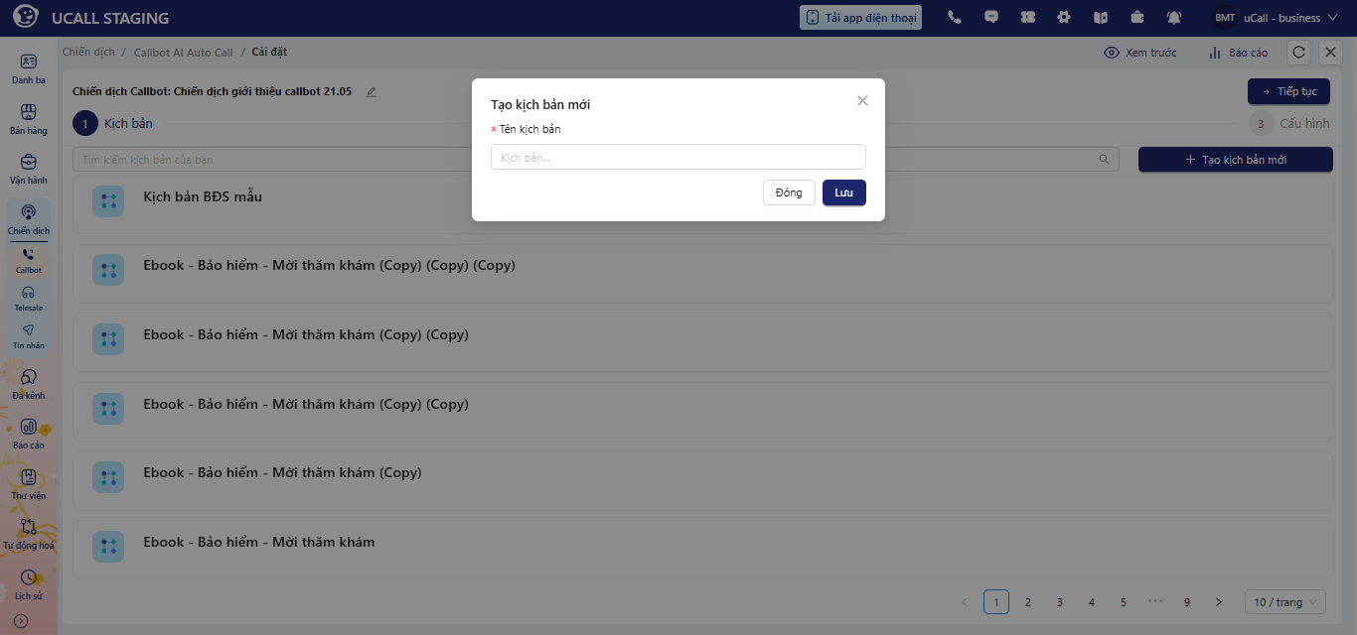Click the BMT user avatar

(x=1225, y=17)
